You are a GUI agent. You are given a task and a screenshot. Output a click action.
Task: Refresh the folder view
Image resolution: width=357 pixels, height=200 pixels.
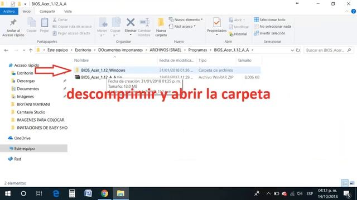tap(298, 51)
